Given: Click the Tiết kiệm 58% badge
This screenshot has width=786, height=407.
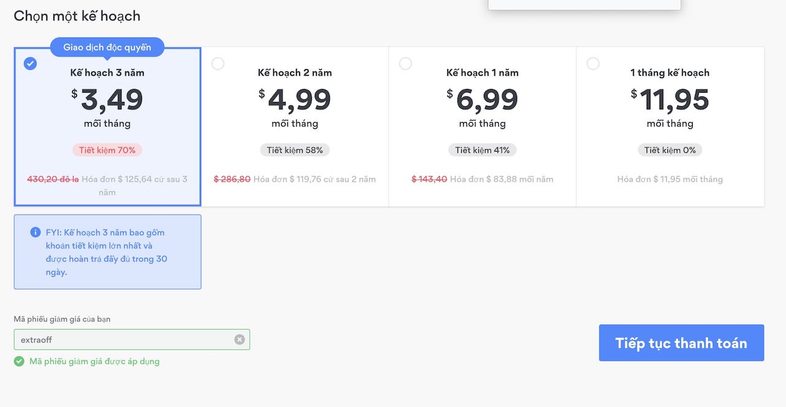Looking at the screenshot, I should point(295,150).
